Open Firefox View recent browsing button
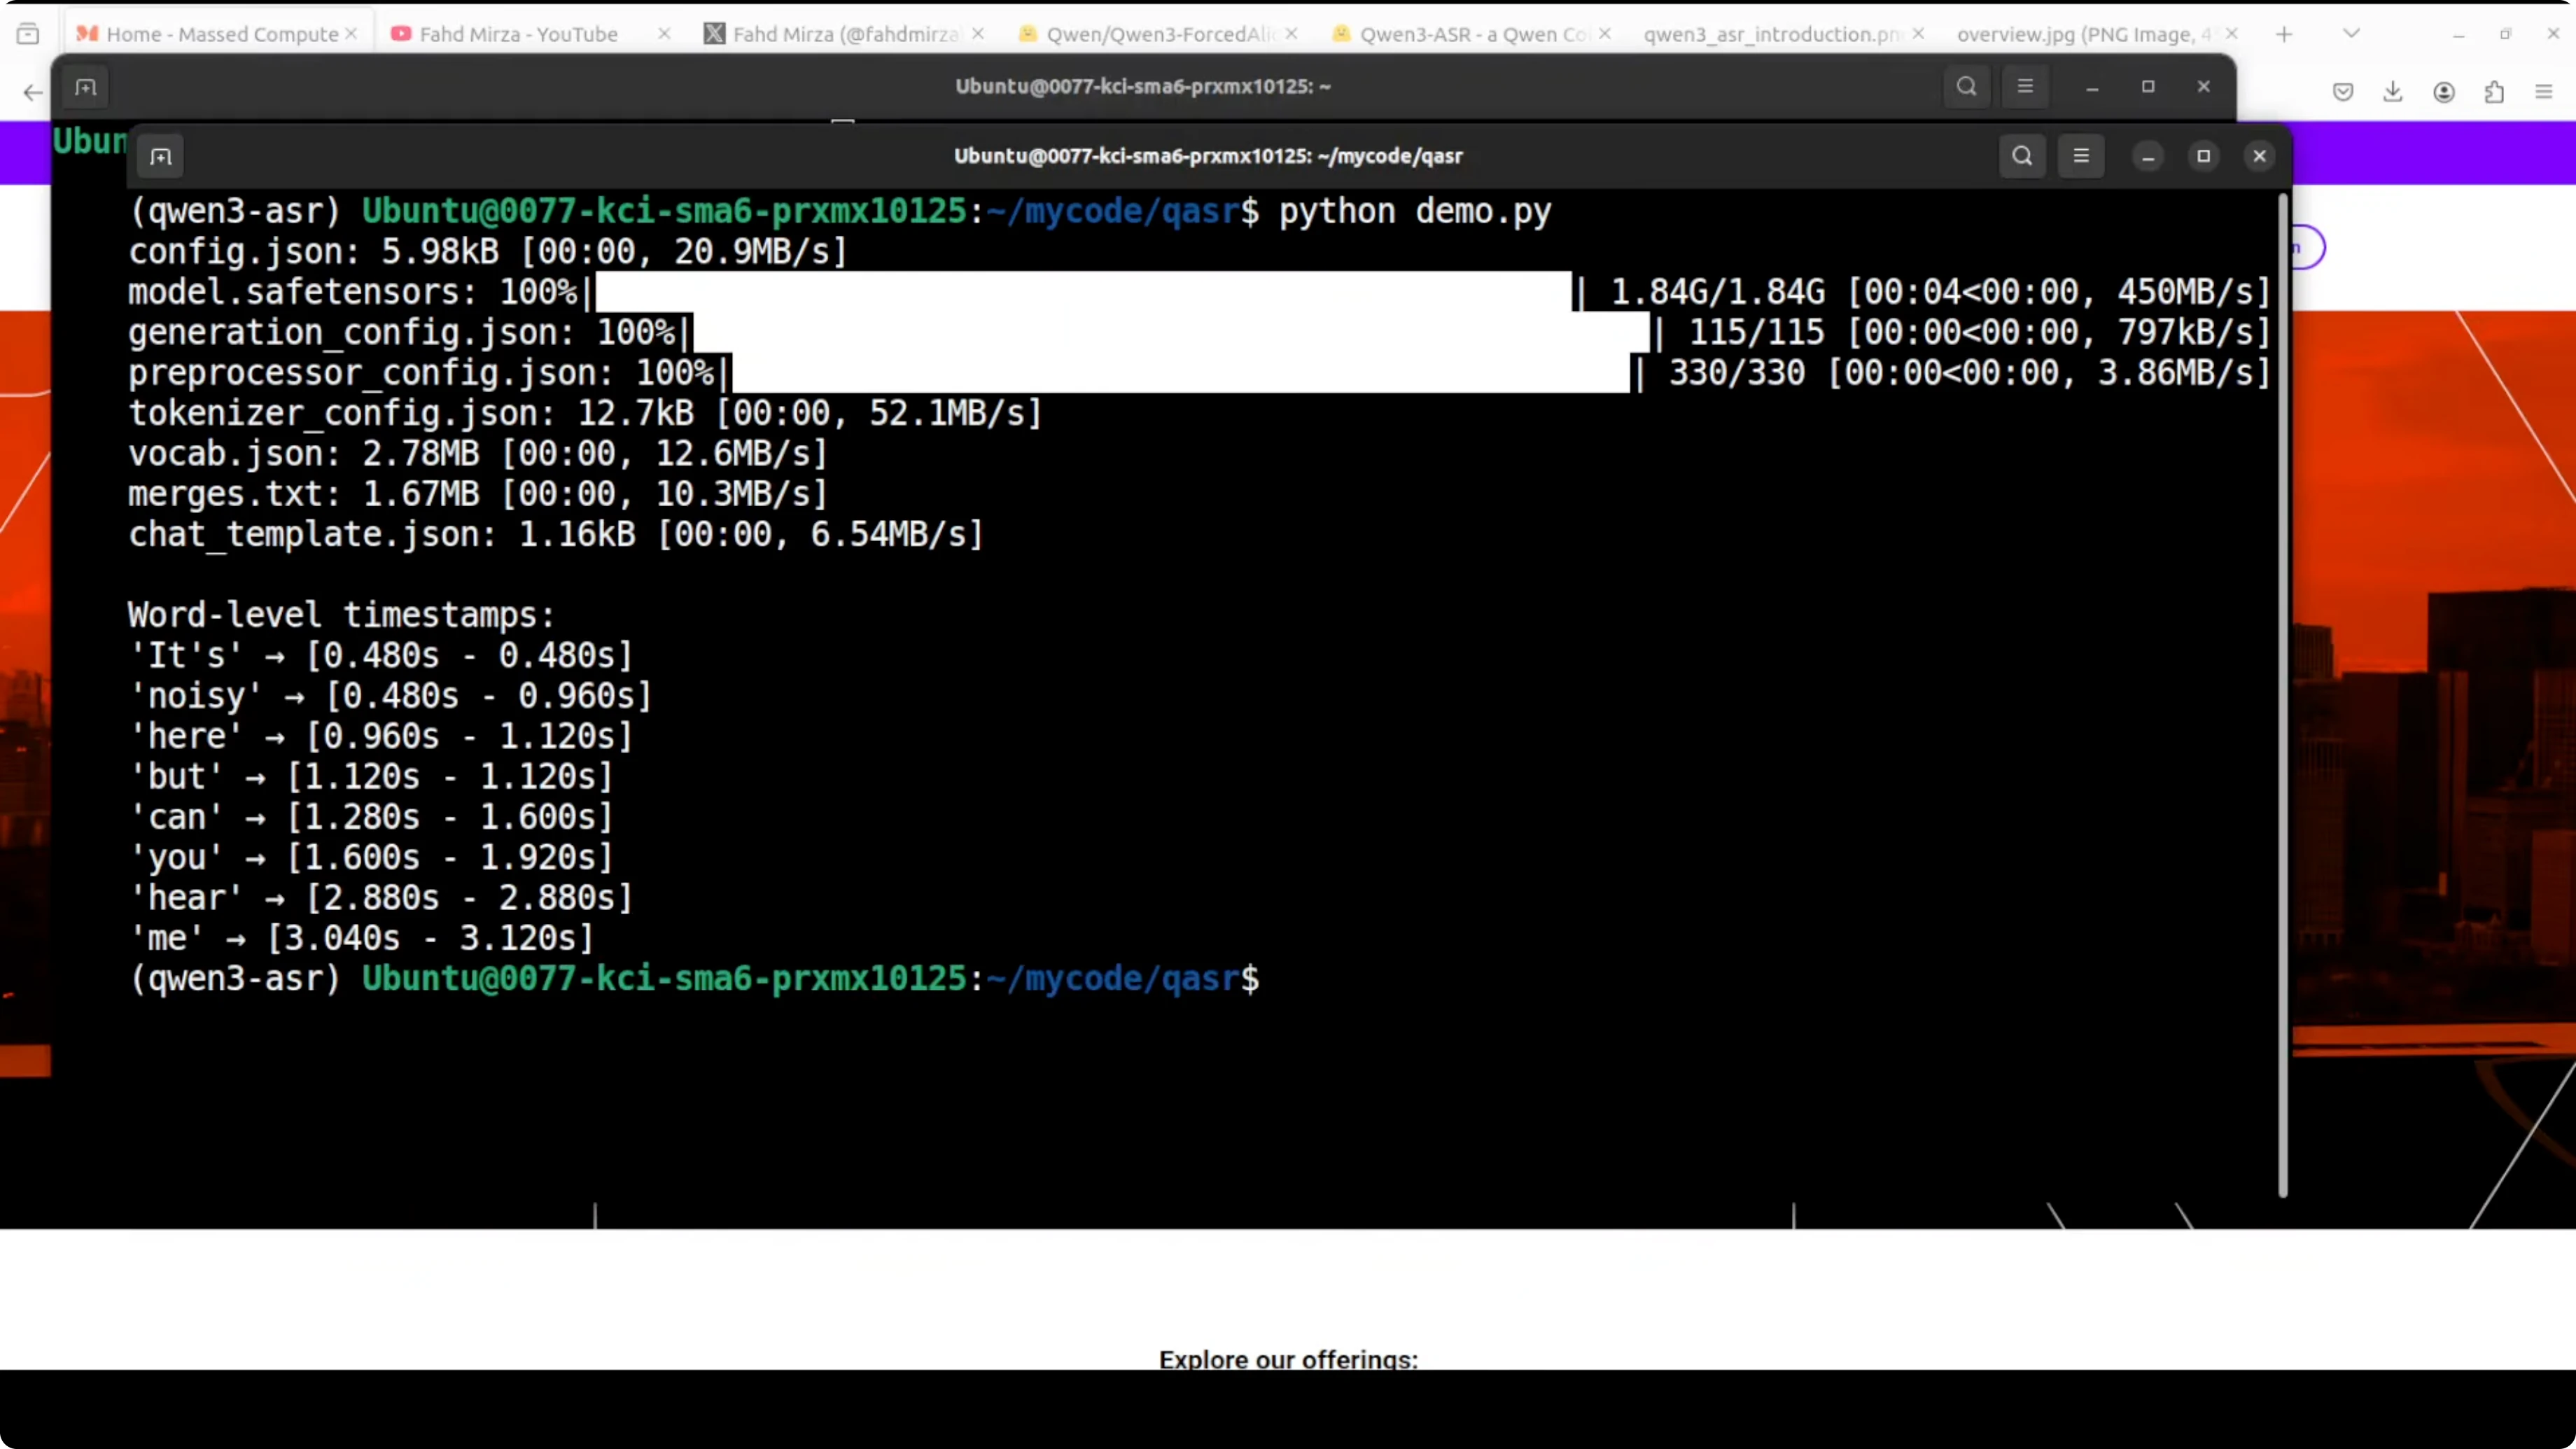This screenshot has height=1449, width=2576. 28,34
